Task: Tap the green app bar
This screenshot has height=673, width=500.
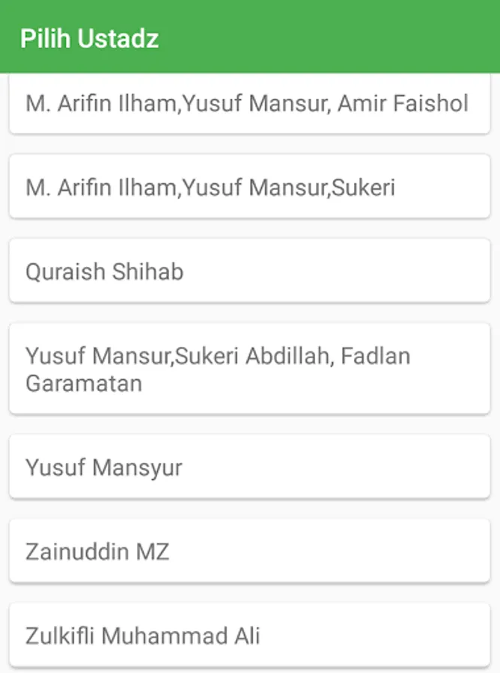Action: click(250, 36)
